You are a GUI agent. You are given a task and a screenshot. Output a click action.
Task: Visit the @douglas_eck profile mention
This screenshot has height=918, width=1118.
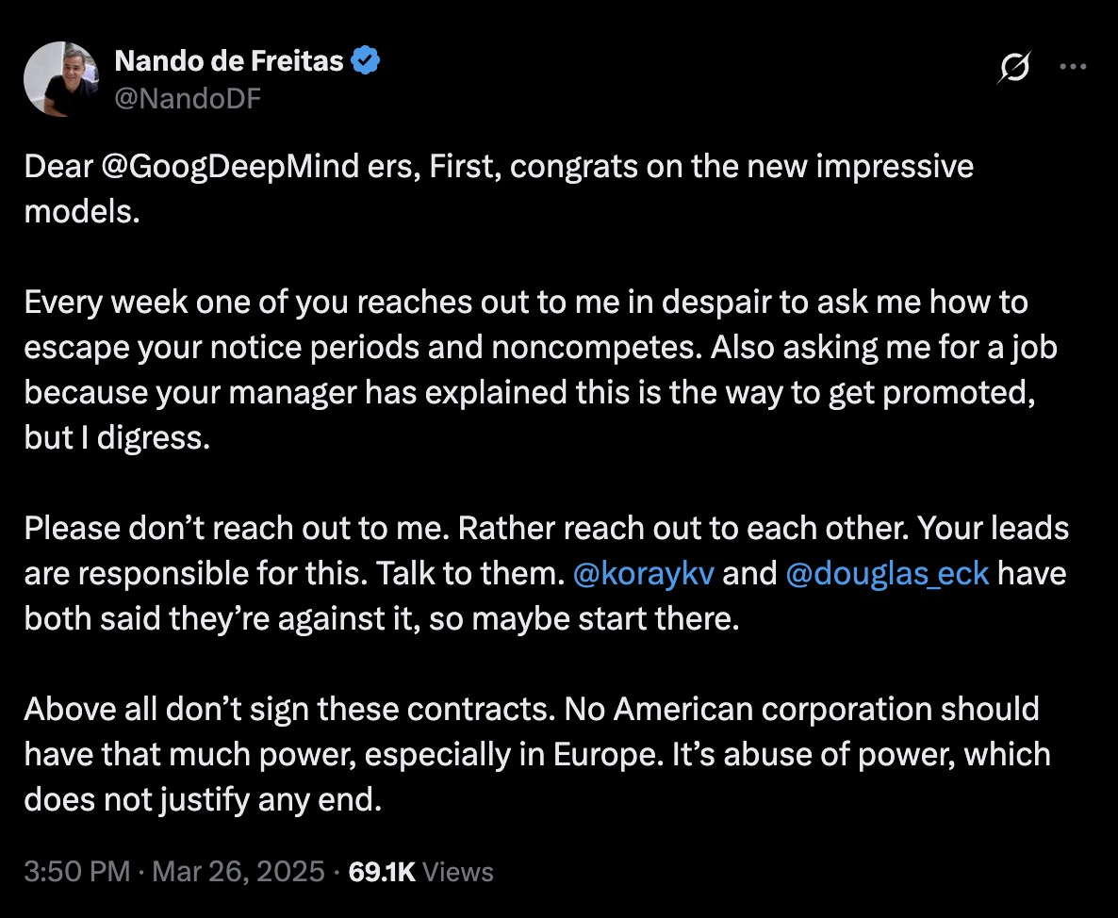point(887,573)
